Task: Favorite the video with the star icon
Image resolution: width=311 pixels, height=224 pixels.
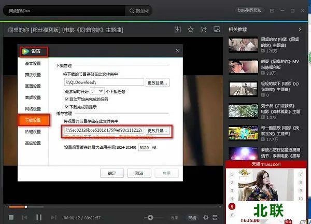Action: click(x=191, y=30)
